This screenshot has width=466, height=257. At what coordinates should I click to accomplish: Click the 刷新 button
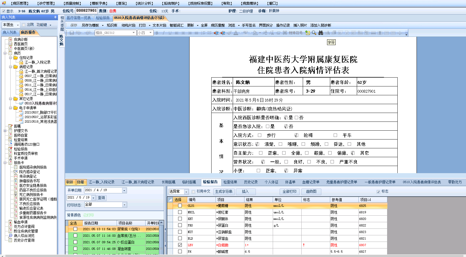click(x=70, y=182)
